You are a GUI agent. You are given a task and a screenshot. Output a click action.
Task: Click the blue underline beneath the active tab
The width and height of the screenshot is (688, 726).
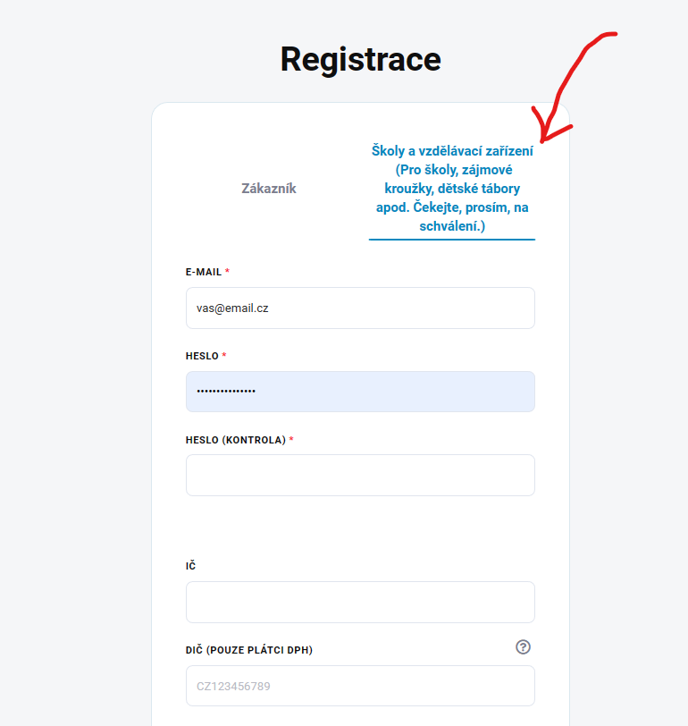pyautogui.click(x=452, y=240)
